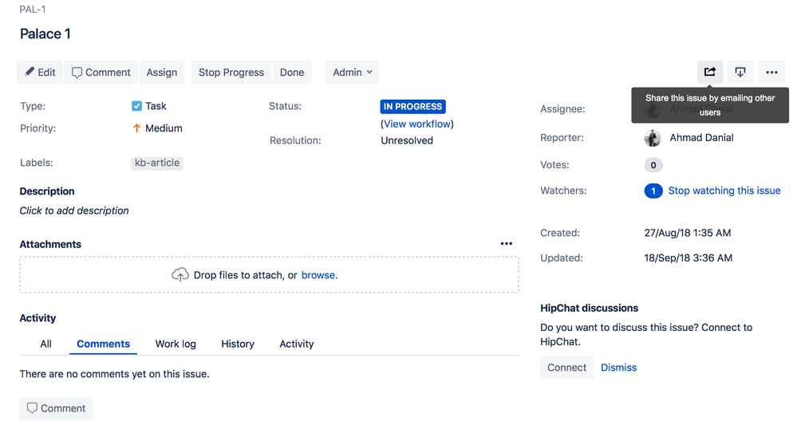
Task: Assign the issue with Assign button
Action: click(x=162, y=73)
